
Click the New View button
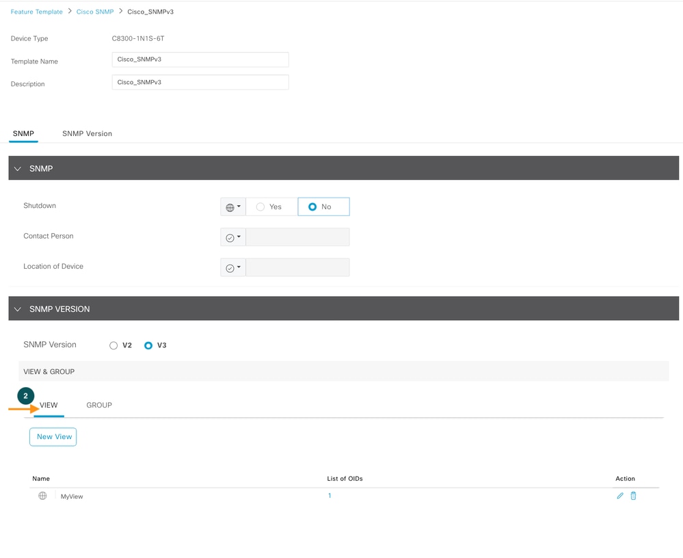pyautogui.click(x=53, y=437)
